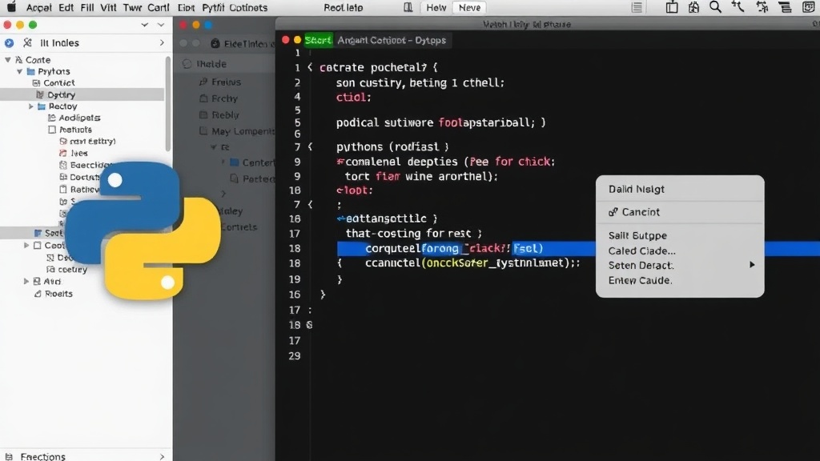
Task: Select 'May Lompent' in background window
Action: coord(243,131)
